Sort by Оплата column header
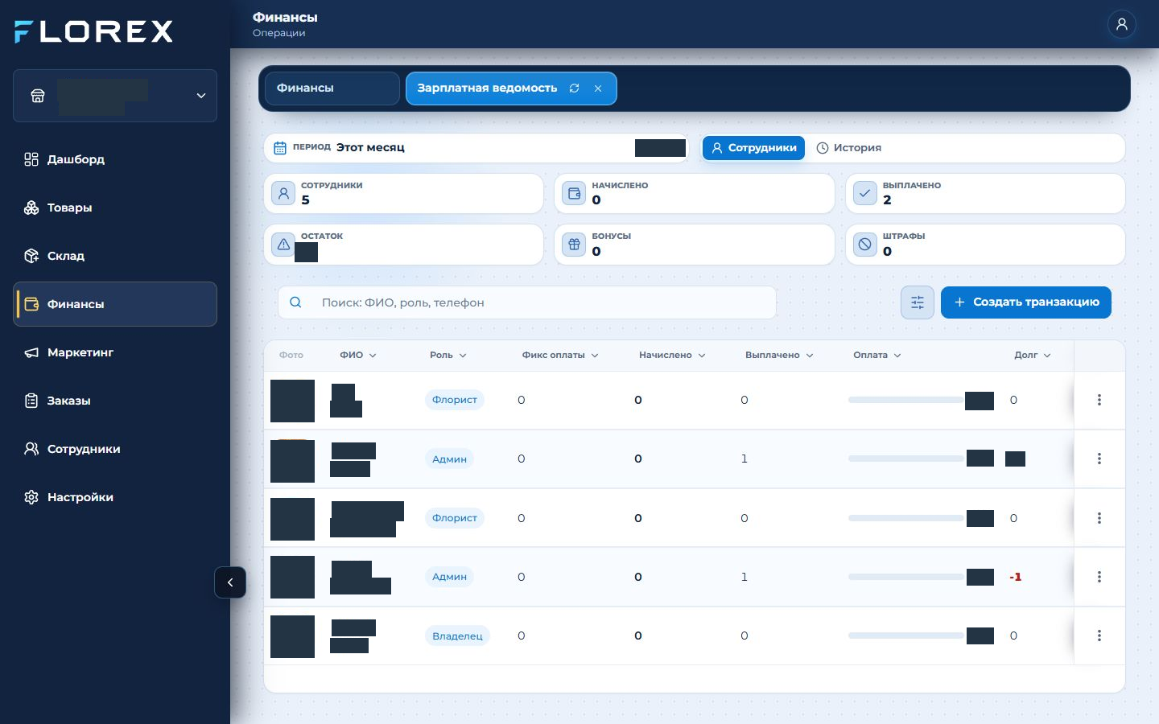This screenshot has height=724, width=1159. coord(877,355)
